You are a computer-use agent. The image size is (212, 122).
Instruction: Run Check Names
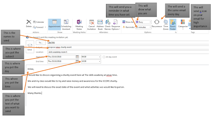pyautogui.click(x=108, y=24)
